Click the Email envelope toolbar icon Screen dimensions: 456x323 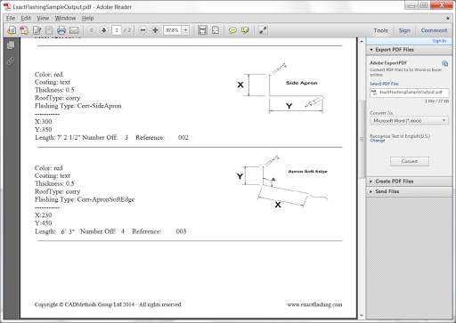click(74, 30)
